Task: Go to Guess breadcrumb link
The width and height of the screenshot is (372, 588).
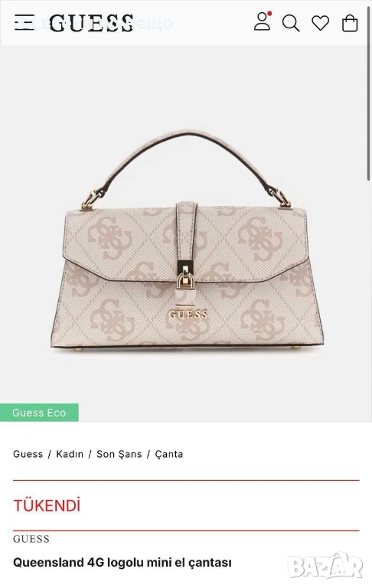Action: pos(28,454)
